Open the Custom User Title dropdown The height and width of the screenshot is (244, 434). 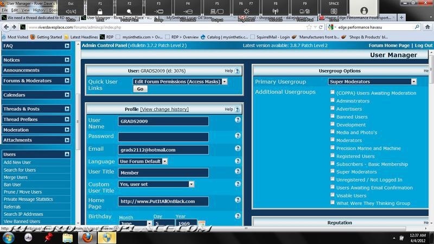[x=191, y=184]
